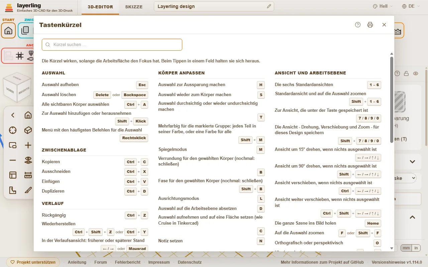Image resolution: width=428 pixels, height=267 pixels.
Task: Collapse the view tools panel with the left chevron
Action: (13, 115)
